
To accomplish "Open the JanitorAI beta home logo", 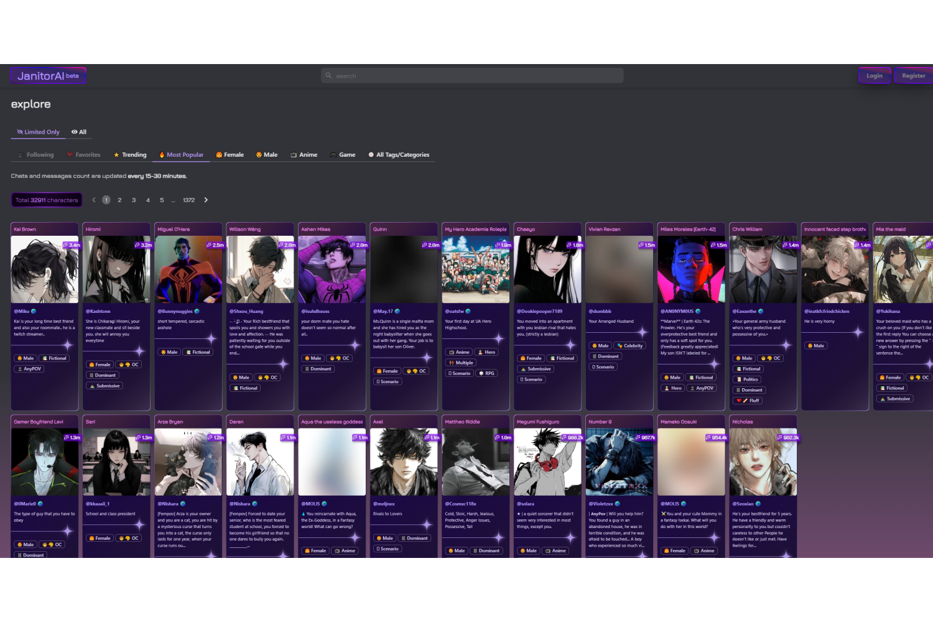I will pos(48,76).
